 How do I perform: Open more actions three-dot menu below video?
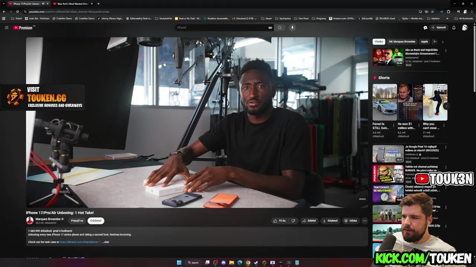tap(364, 221)
